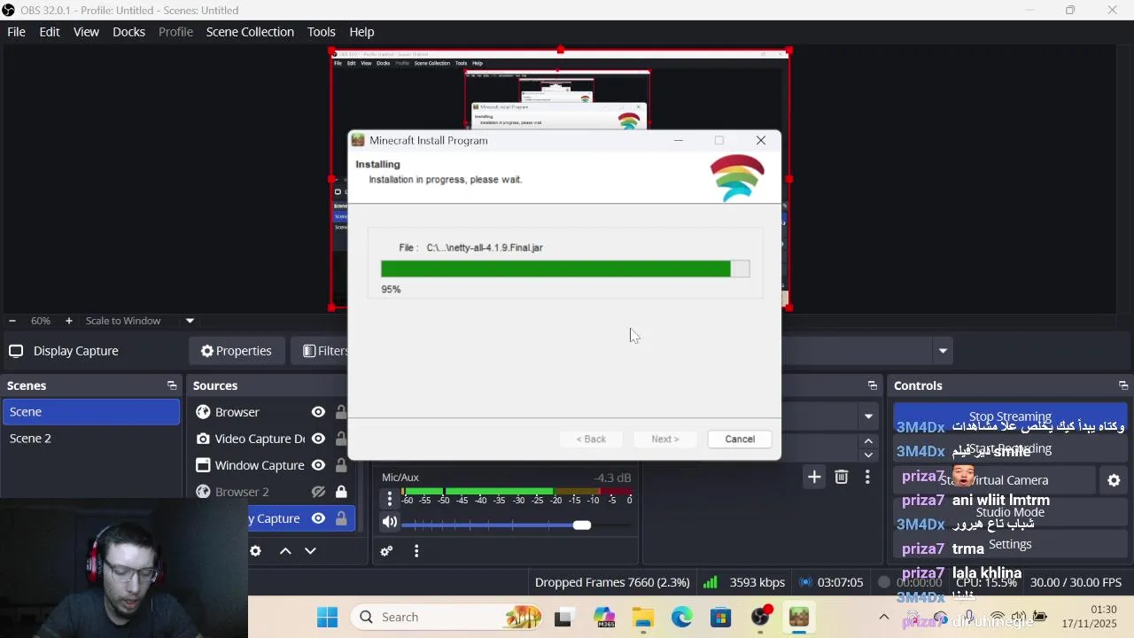The image size is (1134, 638).
Task: Expand the scene transition type dropdown
Action: pos(868,416)
